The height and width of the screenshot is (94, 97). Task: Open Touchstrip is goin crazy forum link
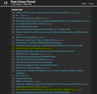tap(36, 40)
